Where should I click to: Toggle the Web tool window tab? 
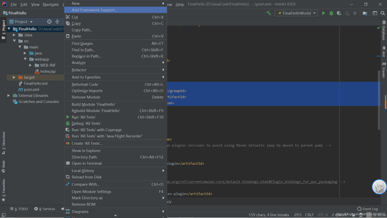(3, 167)
